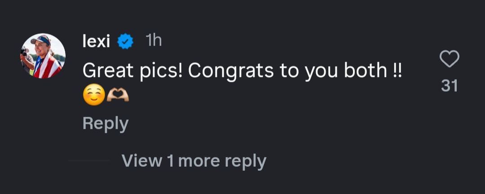Click the line left of View 1 more reply
The width and height of the screenshot is (485, 194).
(x=89, y=161)
